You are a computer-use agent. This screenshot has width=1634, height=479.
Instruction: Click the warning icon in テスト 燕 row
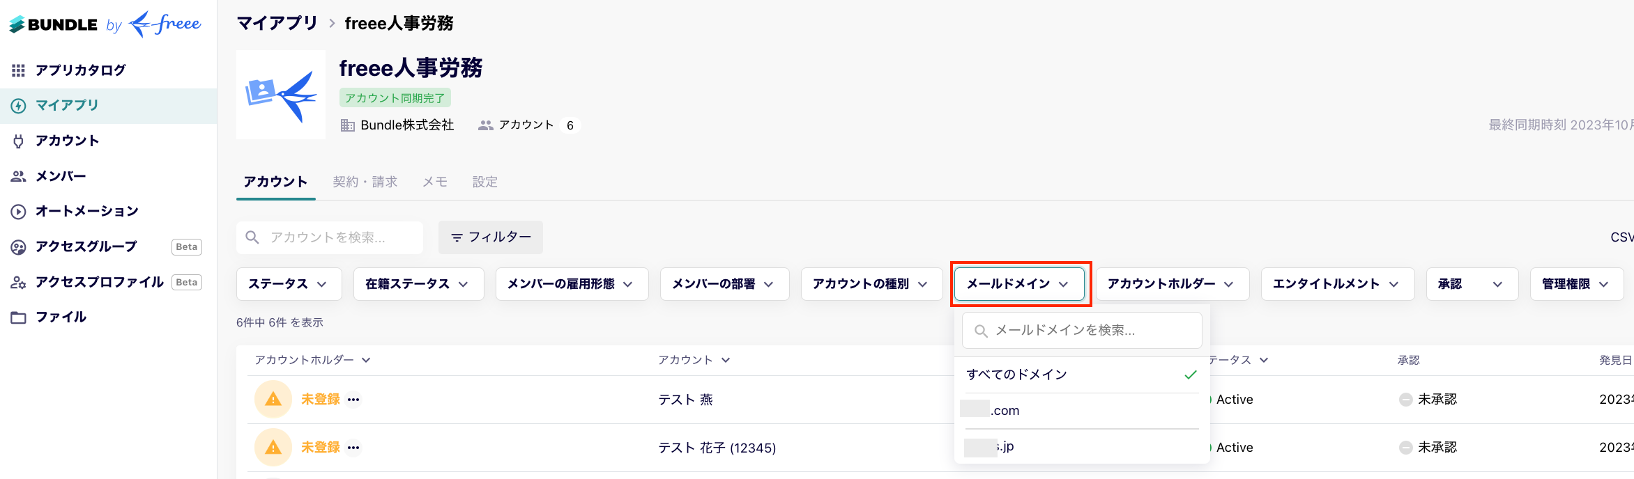click(273, 399)
